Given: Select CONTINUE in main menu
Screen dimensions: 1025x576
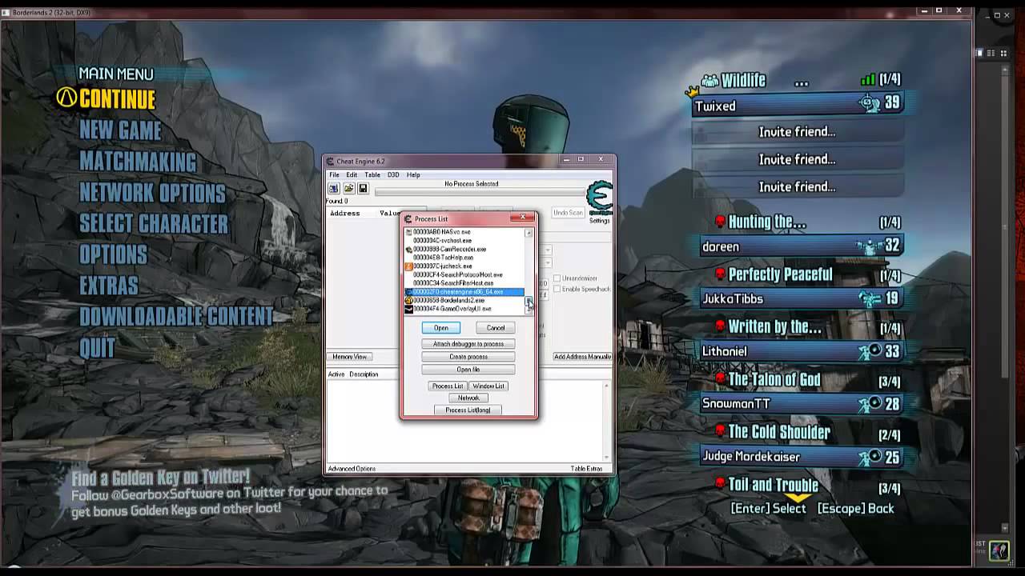Looking at the screenshot, I should pos(117,99).
